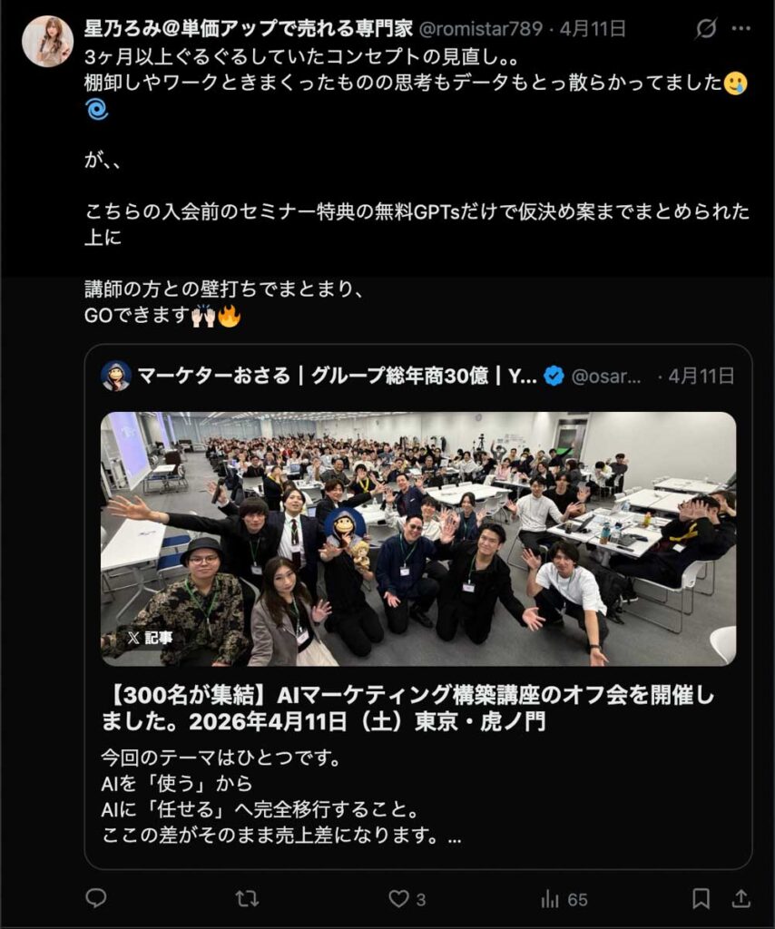
Task: Click the share upload icon
Action: point(741,898)
